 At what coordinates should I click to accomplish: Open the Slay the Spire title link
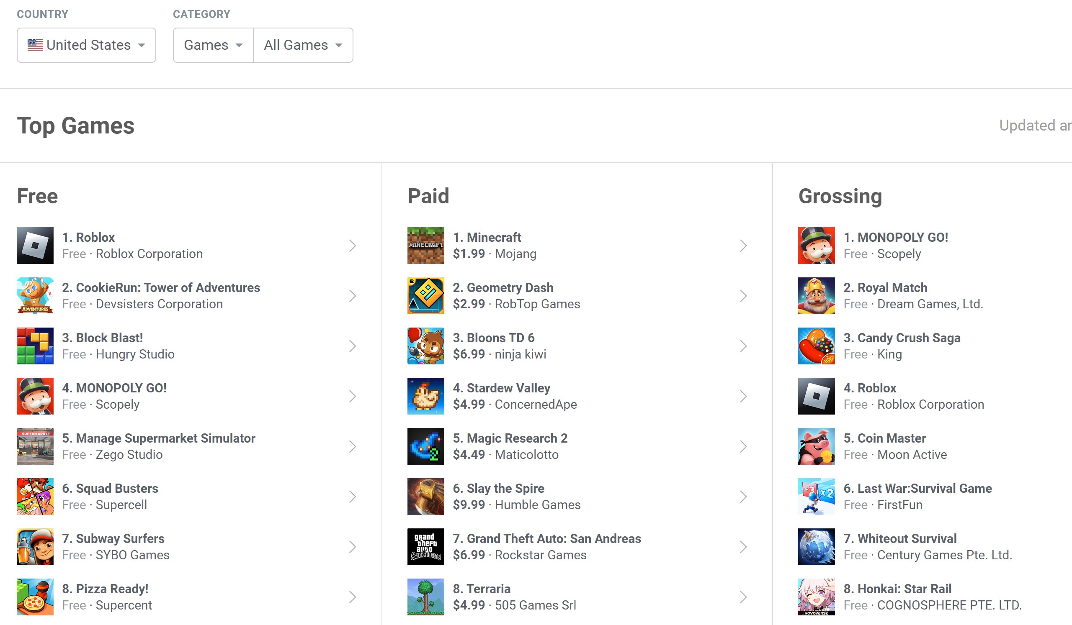coord(498,488)
